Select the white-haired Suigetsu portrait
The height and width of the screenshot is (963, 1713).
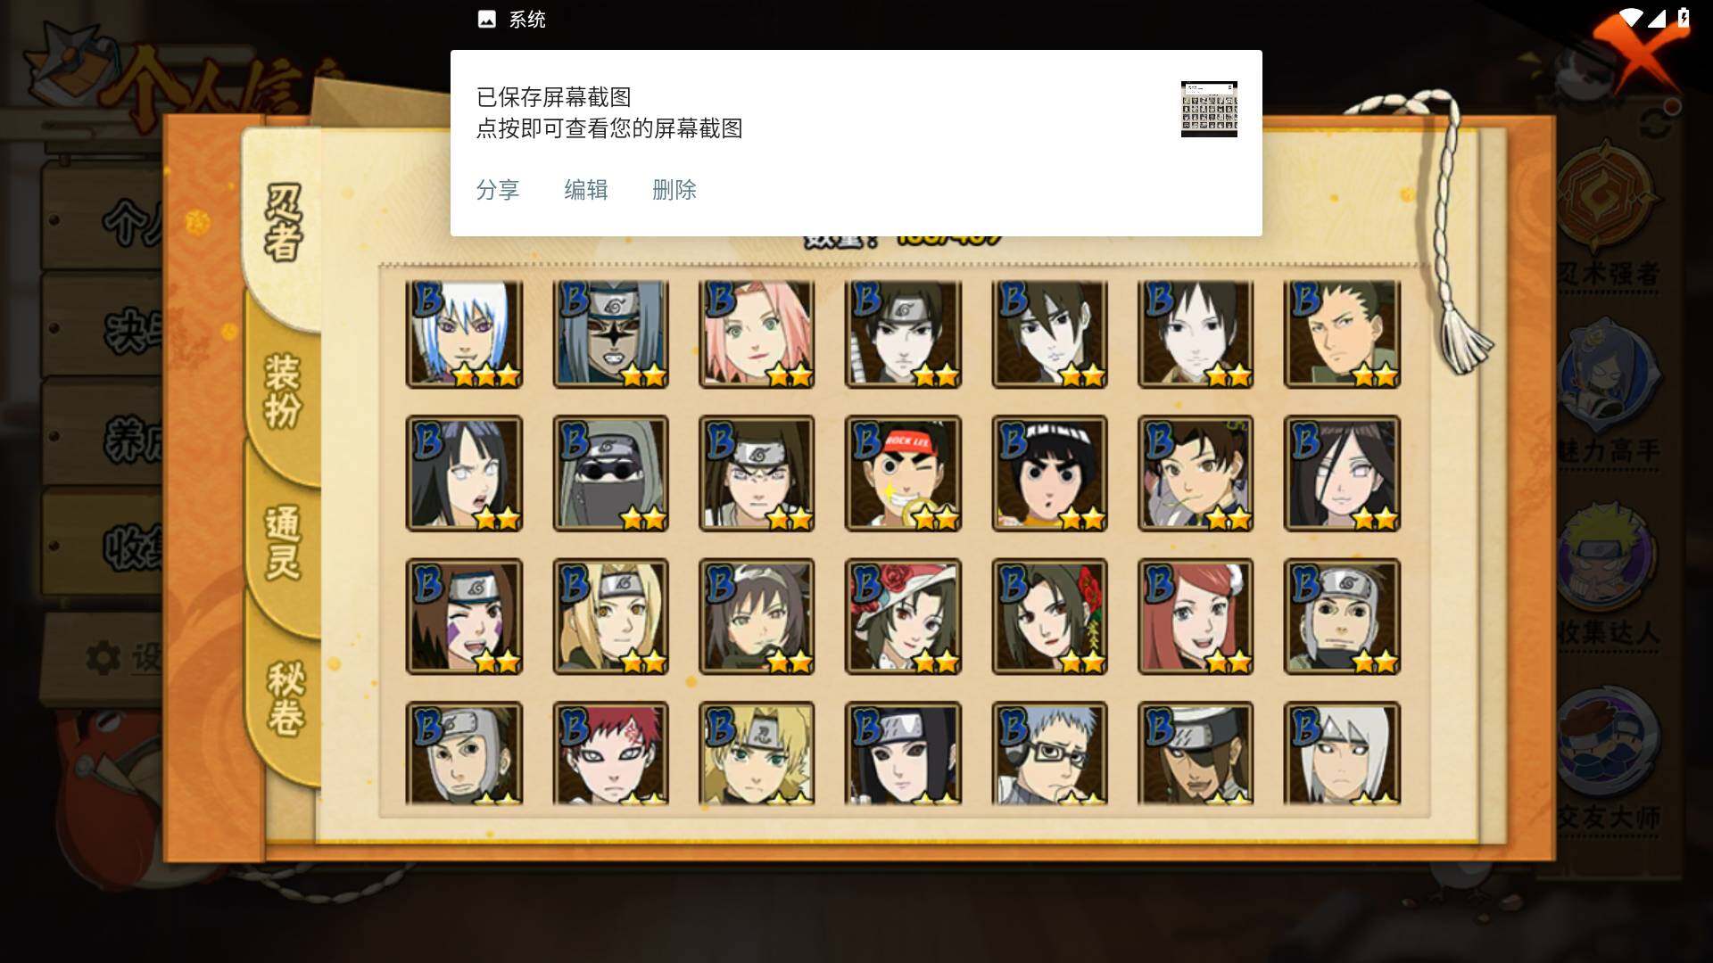coord(464,334)
